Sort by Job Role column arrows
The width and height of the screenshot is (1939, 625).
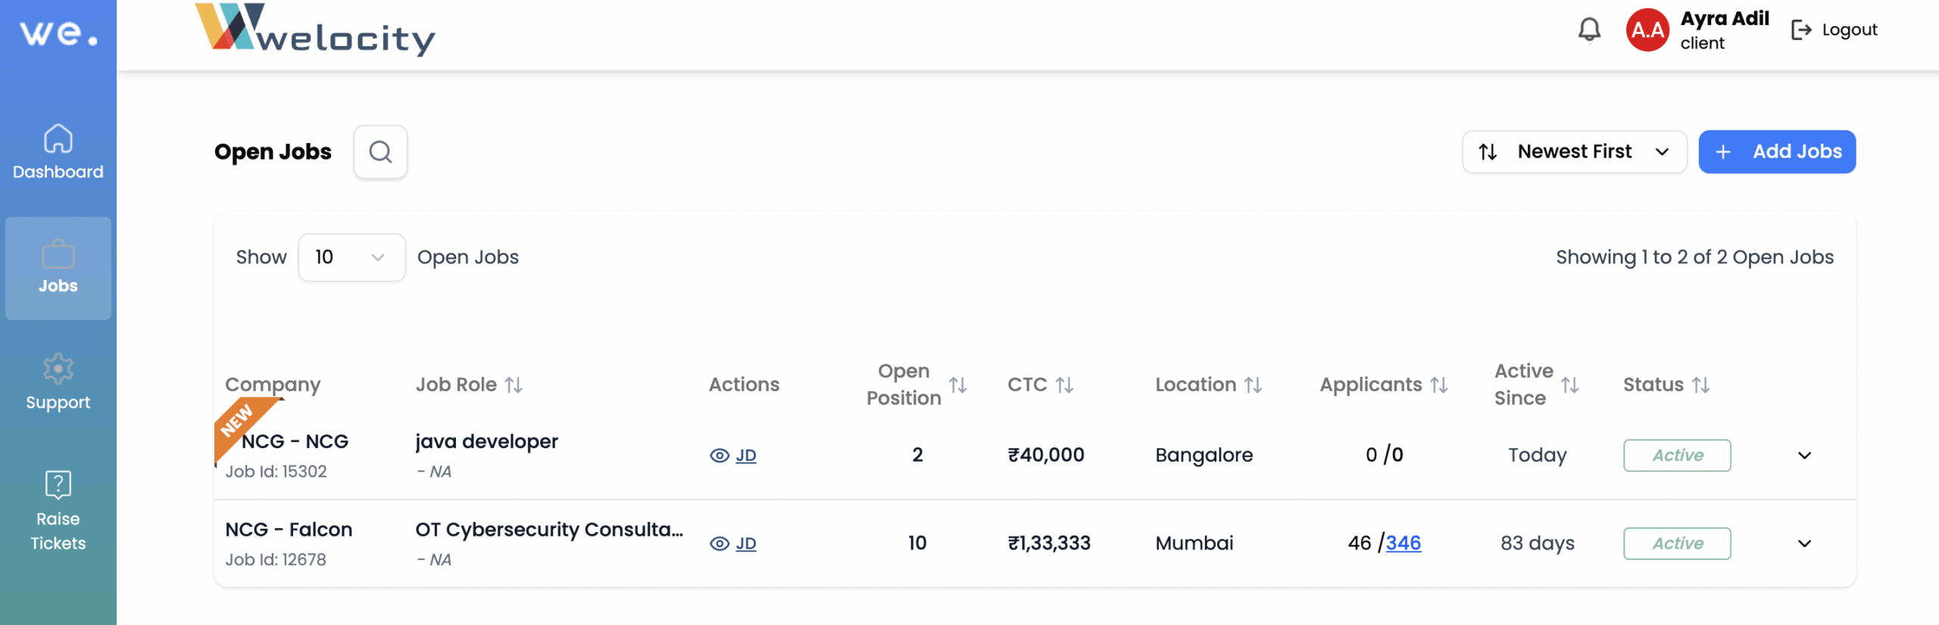point(514,385)
